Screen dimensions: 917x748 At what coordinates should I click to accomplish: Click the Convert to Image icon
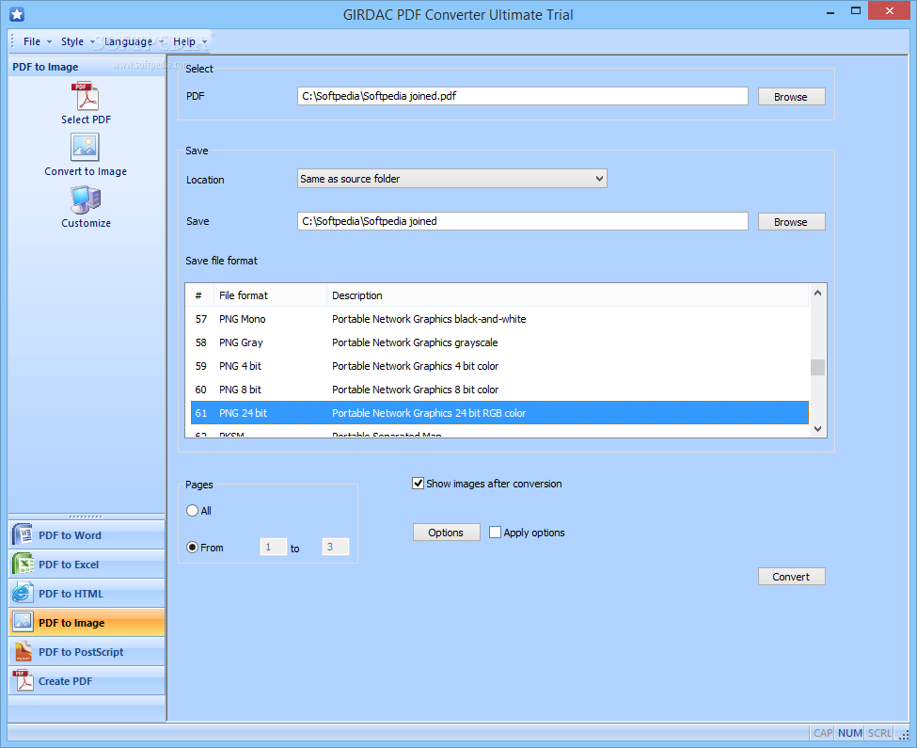tap(86, 148)
